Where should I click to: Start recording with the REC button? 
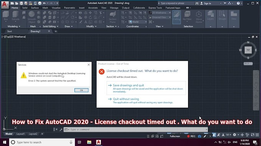tap(191, 136)
